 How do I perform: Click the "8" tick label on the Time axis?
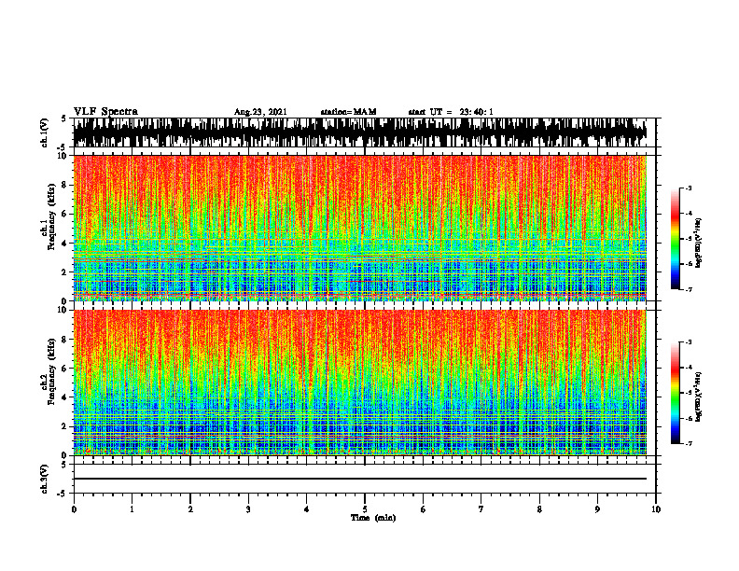pyautogui.click(x=539, y=509)
